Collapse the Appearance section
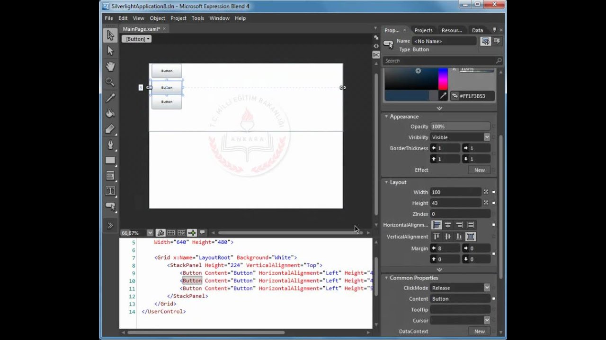This screenshot has height=340, width=606. point(386,117)
